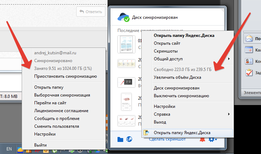Open the gear settings dropdown in Yandex.Disk
The image size is (261, 154).
pyautogui.click(x=213, y=139)
